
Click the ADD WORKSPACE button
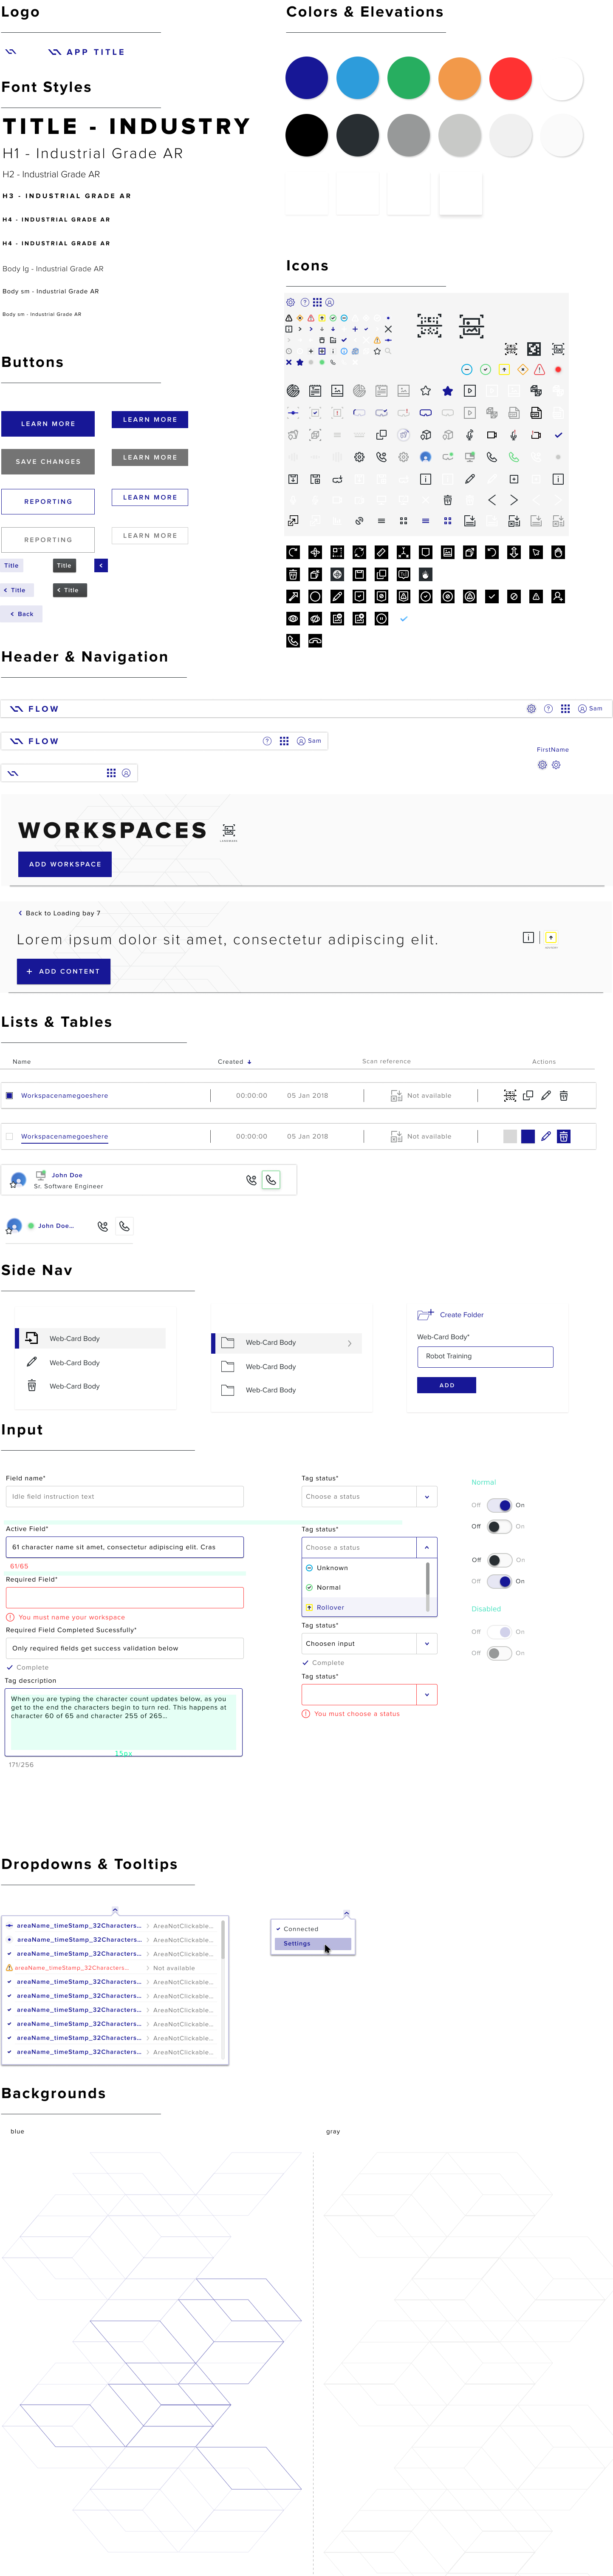coord(65,864)
